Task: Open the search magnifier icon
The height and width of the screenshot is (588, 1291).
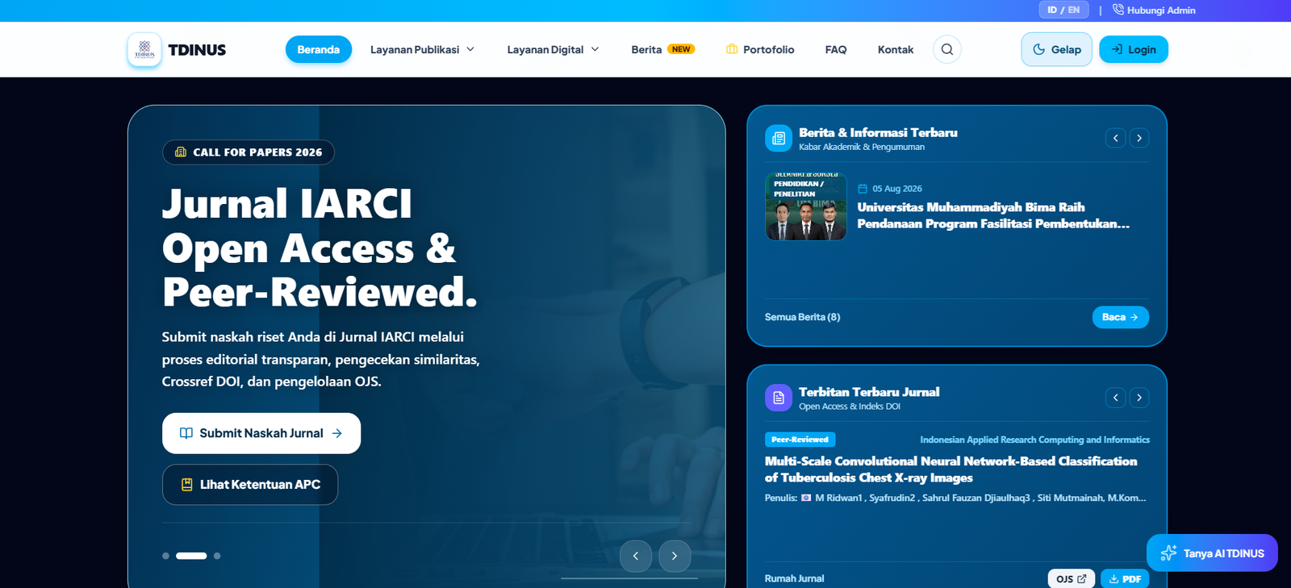Action: pyautogui.click(x=947, y=49)
